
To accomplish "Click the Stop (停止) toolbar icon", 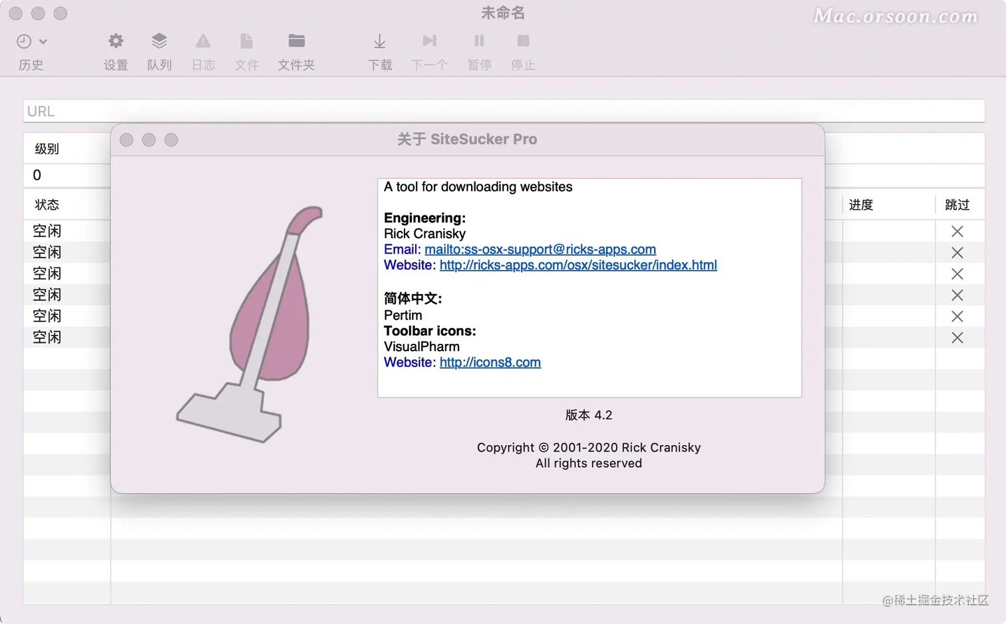I will pos(523,41).
